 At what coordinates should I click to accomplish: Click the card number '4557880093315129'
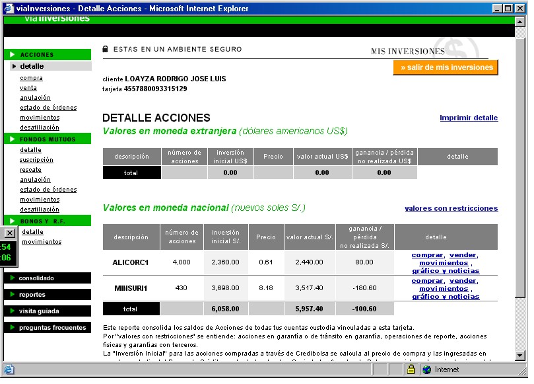155,89
